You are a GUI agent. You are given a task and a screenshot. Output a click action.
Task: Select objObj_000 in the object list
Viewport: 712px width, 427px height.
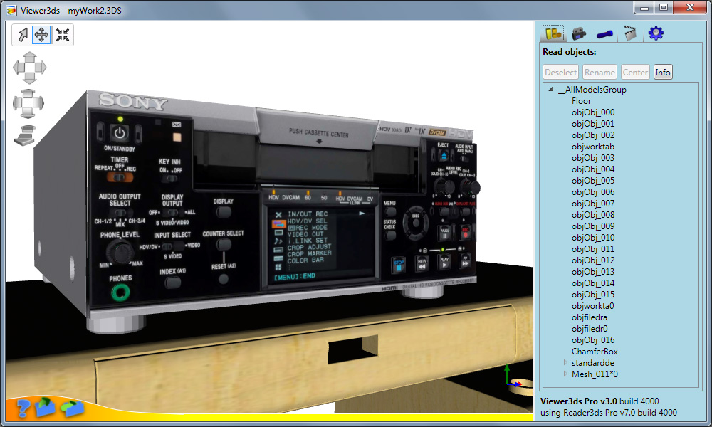coord(593,112)
